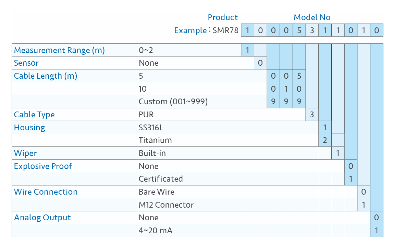Choose the "Bare Wire" option
The width and height of the screenshot is (393, 248).
[156, 192]
